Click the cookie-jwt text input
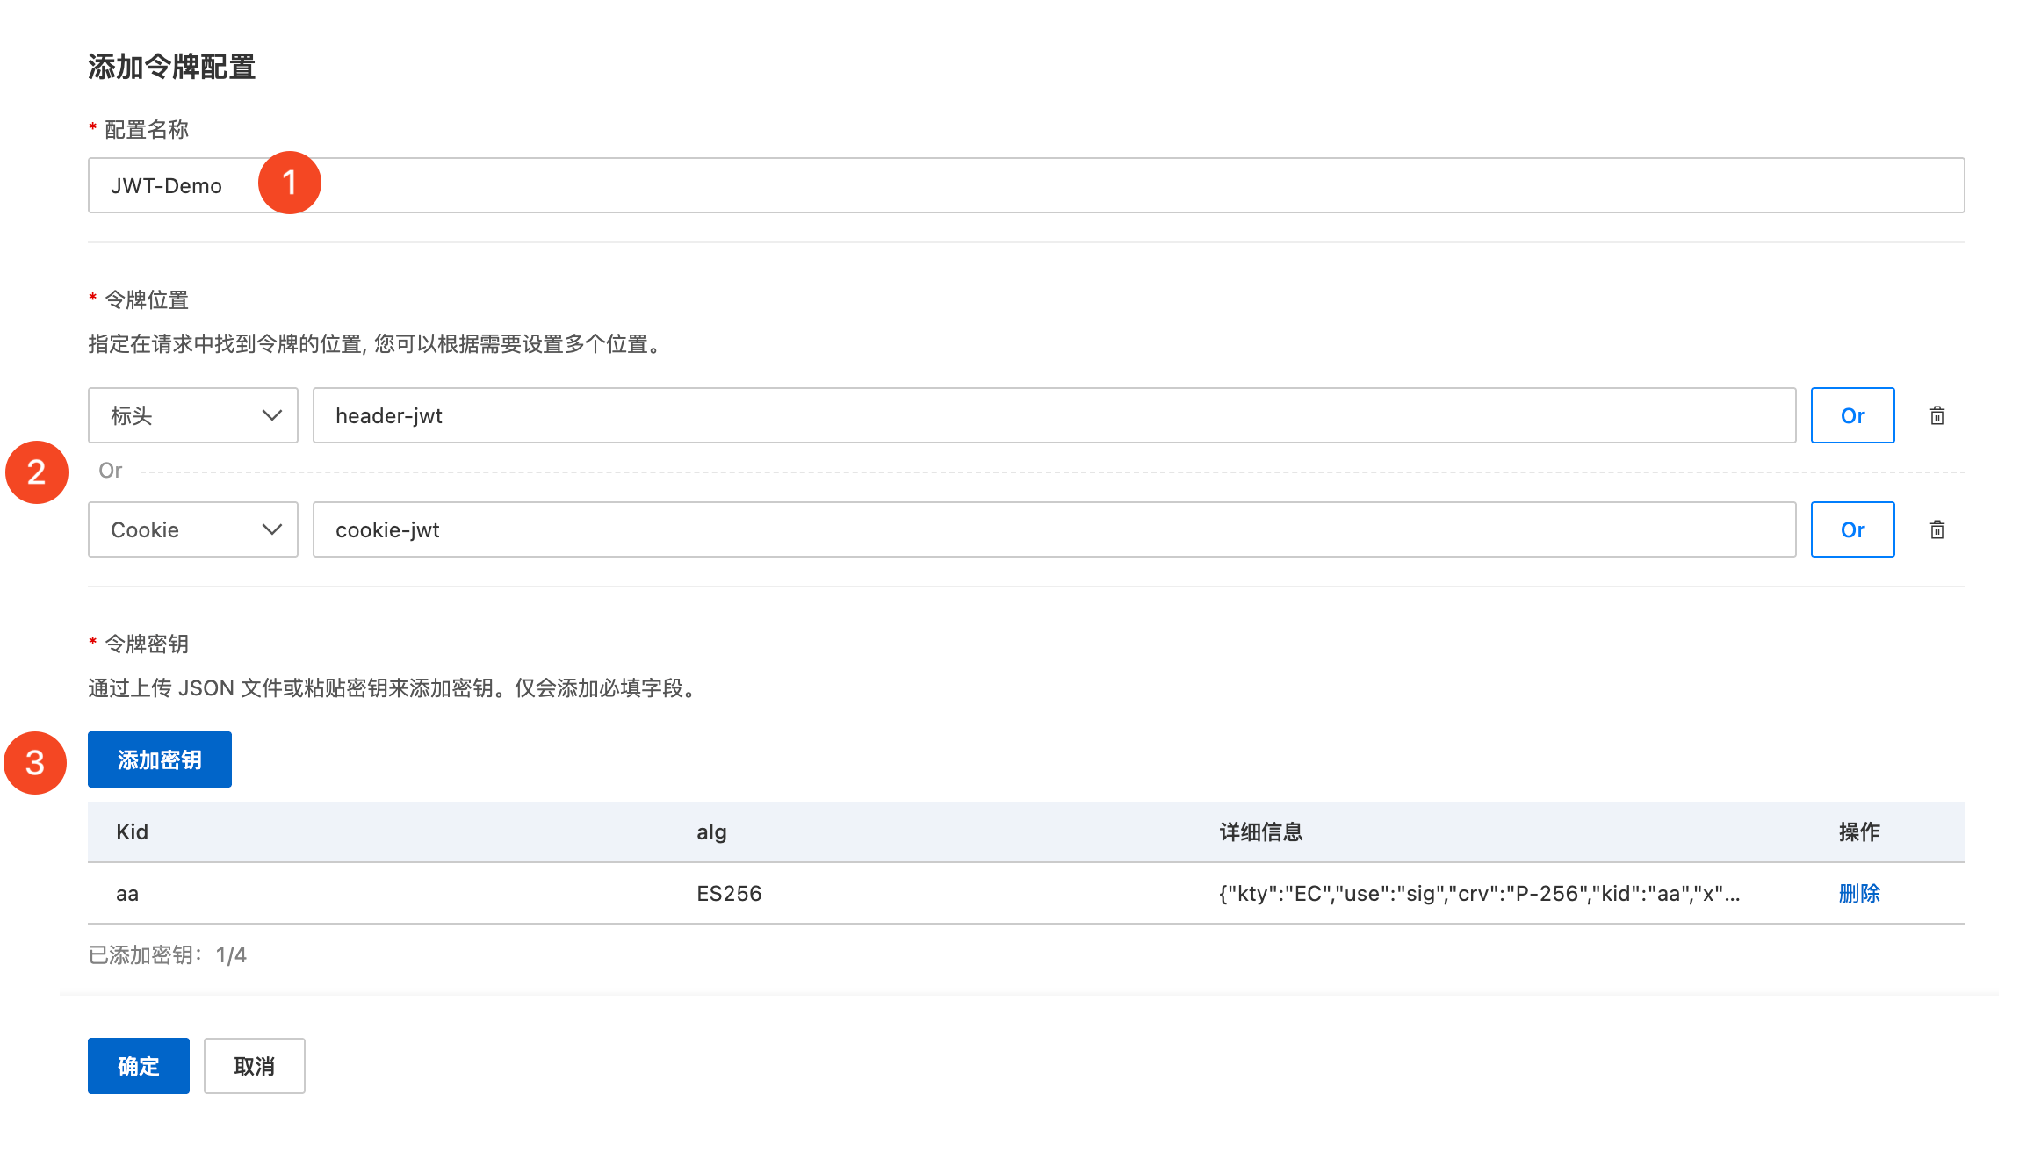 click(1054, 529)
